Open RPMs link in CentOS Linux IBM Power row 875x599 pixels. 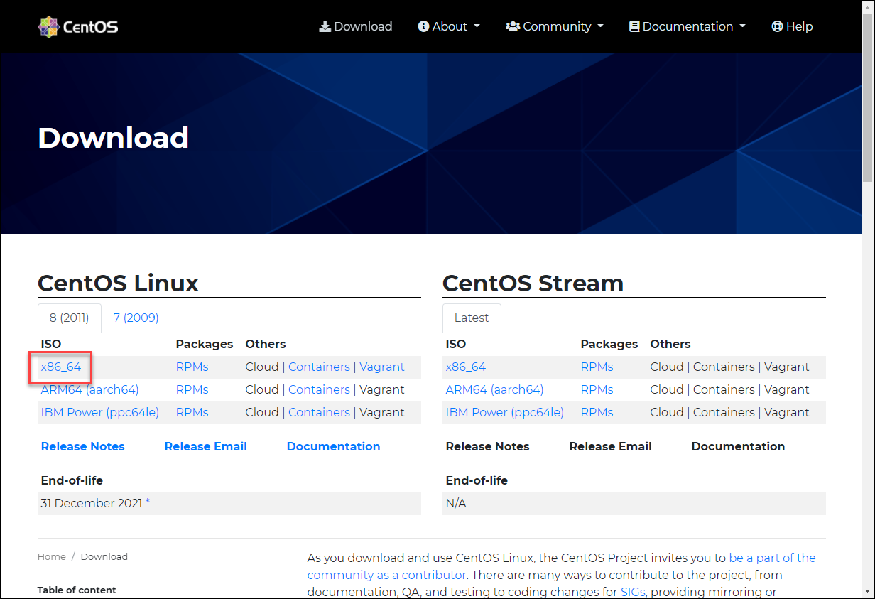pyautogui.click(x=192, y=412)
